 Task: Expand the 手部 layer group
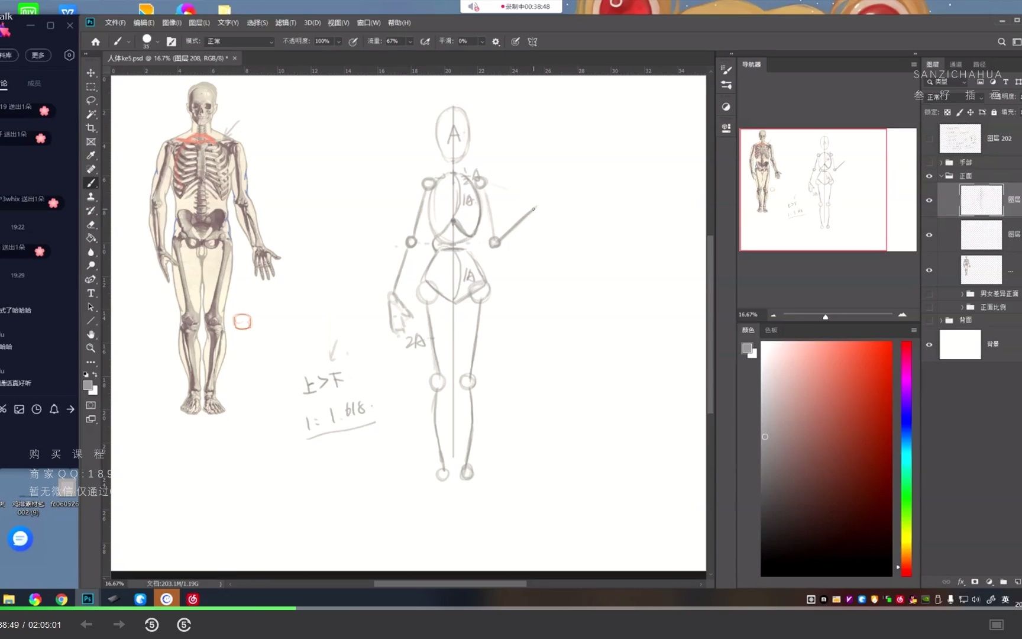941,162
